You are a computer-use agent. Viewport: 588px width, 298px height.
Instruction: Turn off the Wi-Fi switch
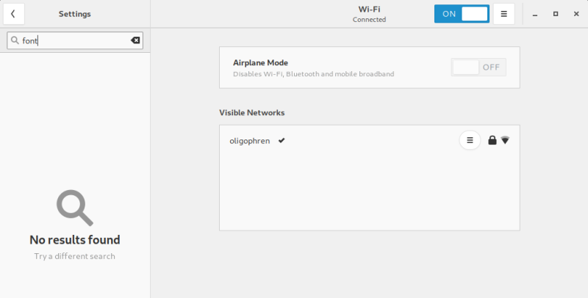(x=461, y=14)
